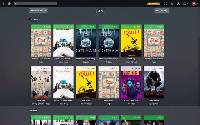Expand the cast player dropdown
200x125 pixels.
186,3
